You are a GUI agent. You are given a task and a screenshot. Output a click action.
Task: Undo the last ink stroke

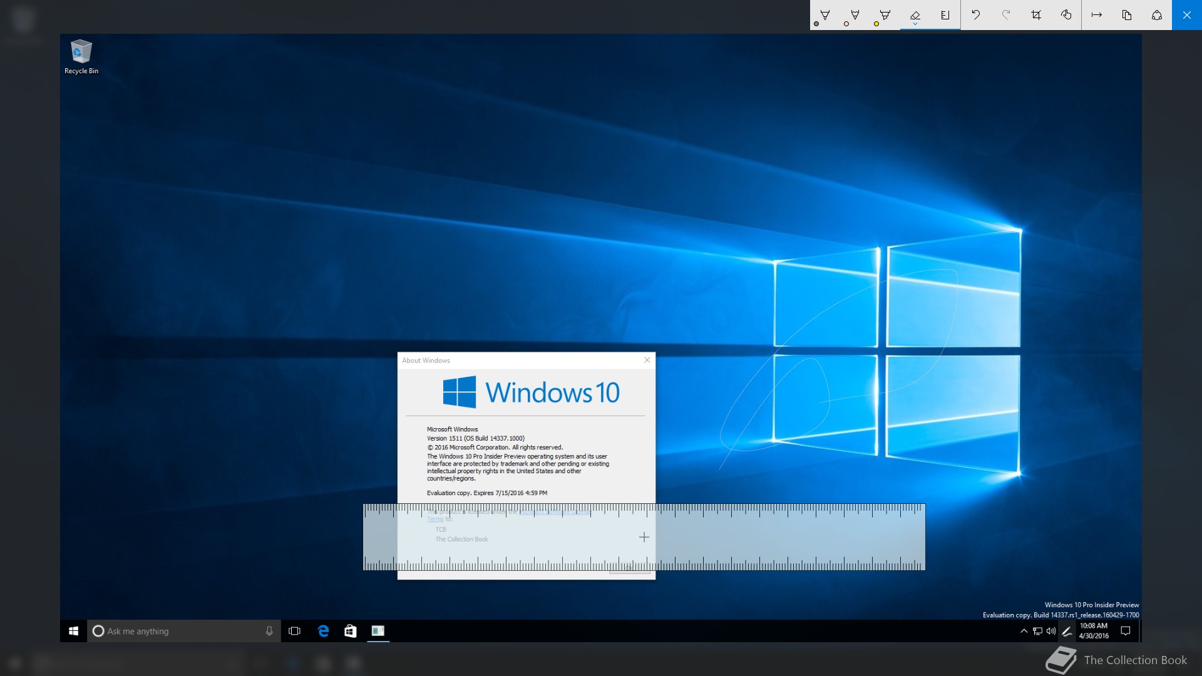(x=976, y=15)
